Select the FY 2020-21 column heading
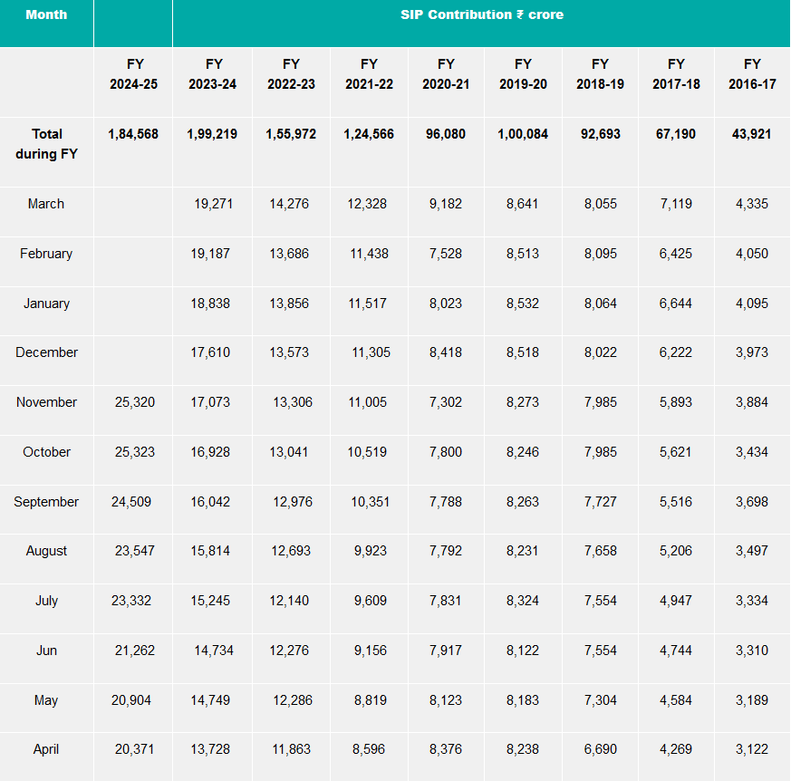Screen dimensions: 791x781 (446, 73)
